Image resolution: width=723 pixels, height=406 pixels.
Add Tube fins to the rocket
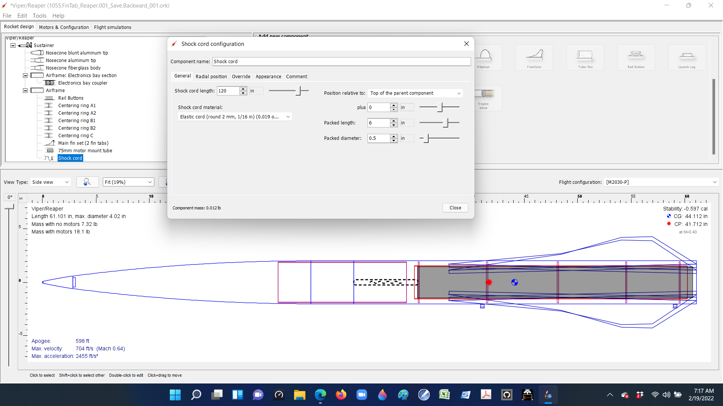[585, 57]
